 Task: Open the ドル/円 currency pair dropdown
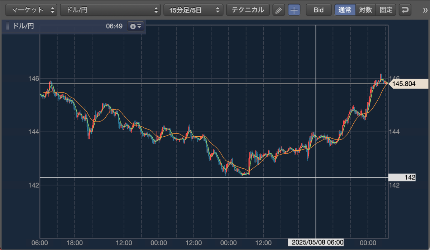tap(110, 10)
